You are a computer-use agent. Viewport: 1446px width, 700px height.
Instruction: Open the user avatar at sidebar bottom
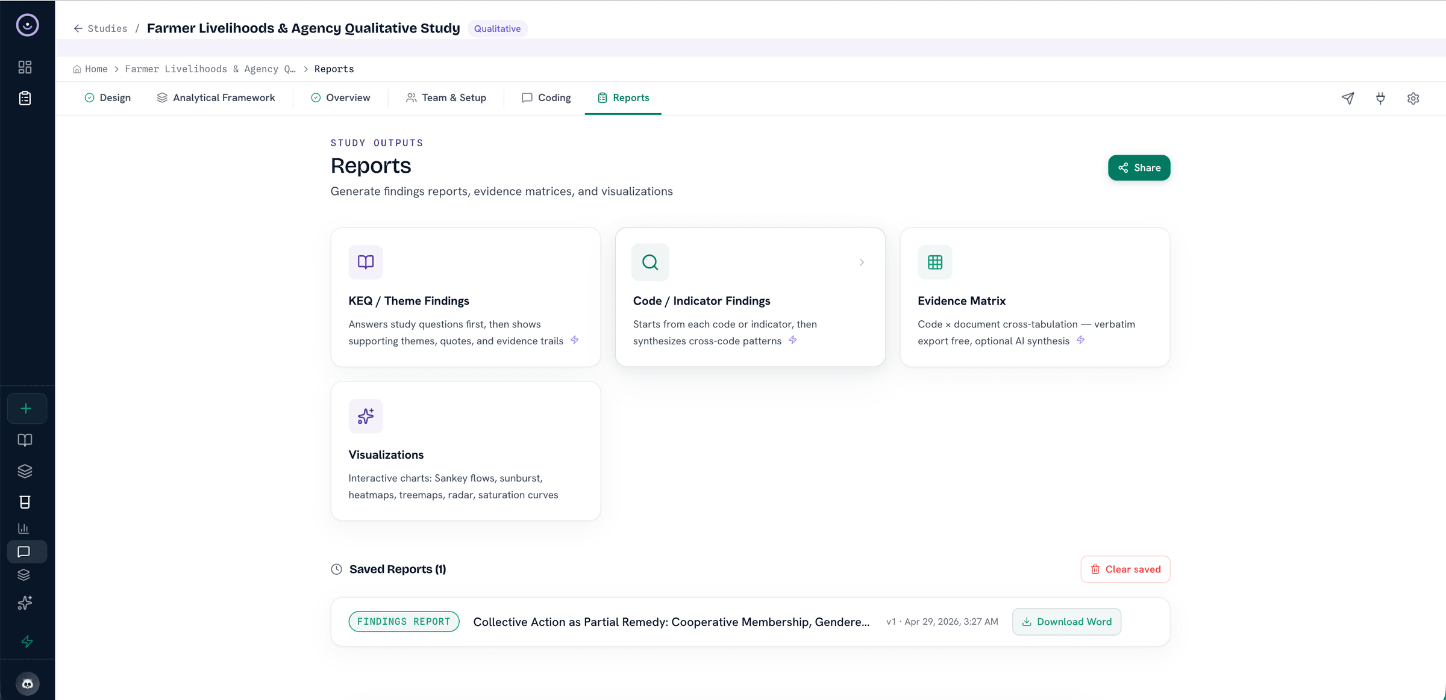tap(27, 684)
